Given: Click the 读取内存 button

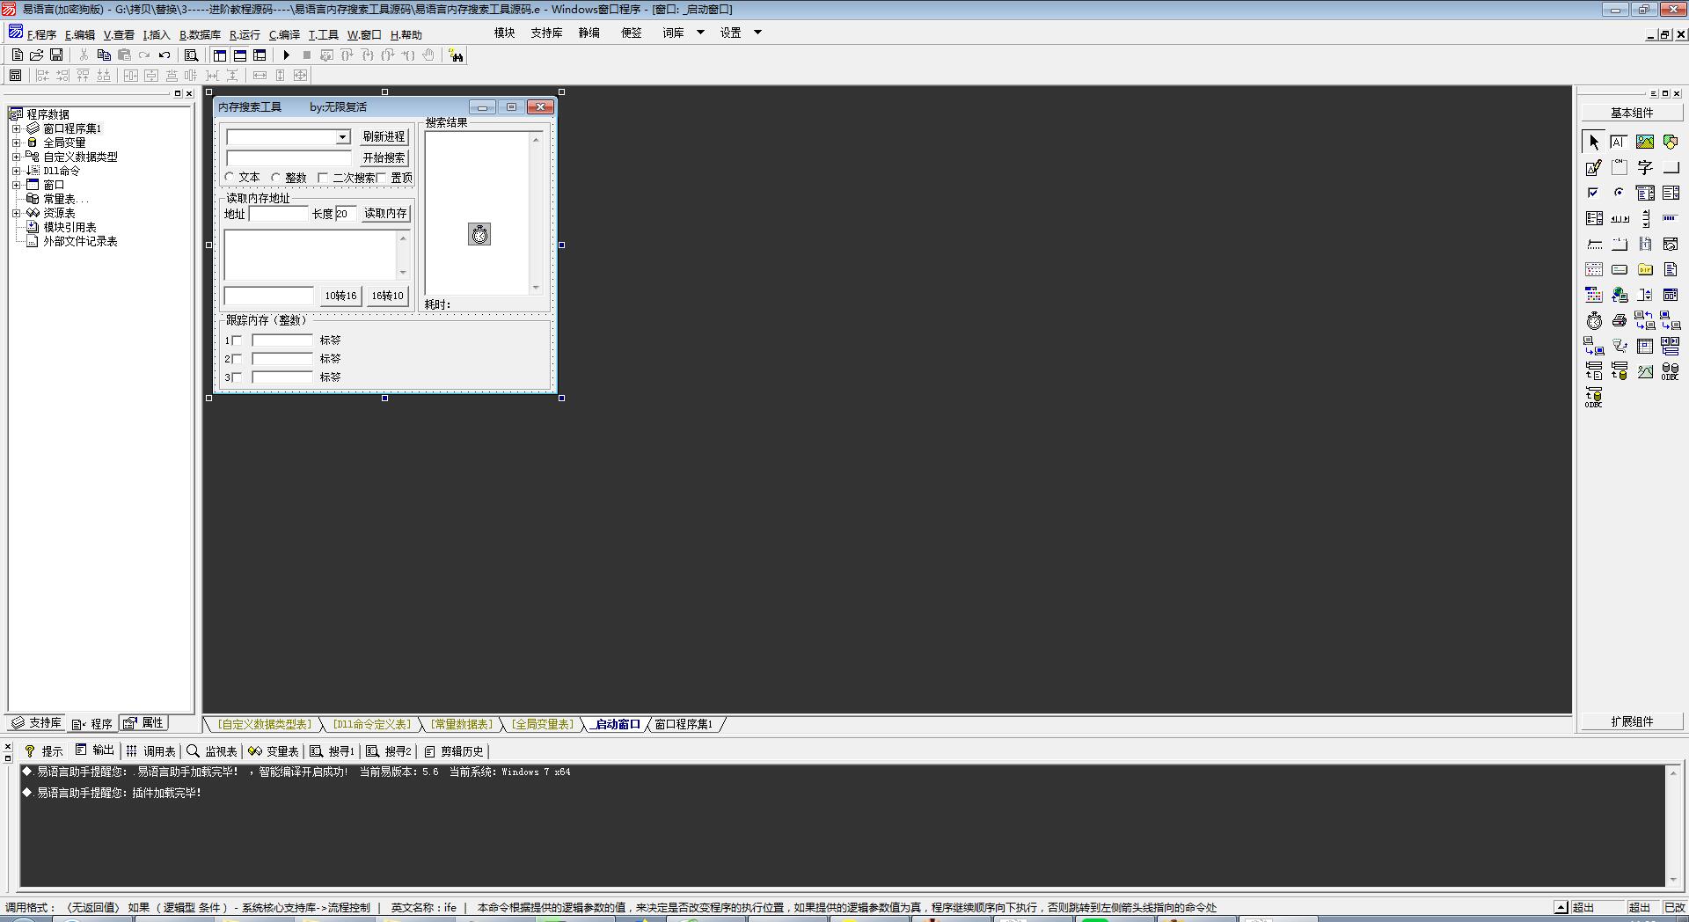Looking at the screenshot, I should (385, 214).
